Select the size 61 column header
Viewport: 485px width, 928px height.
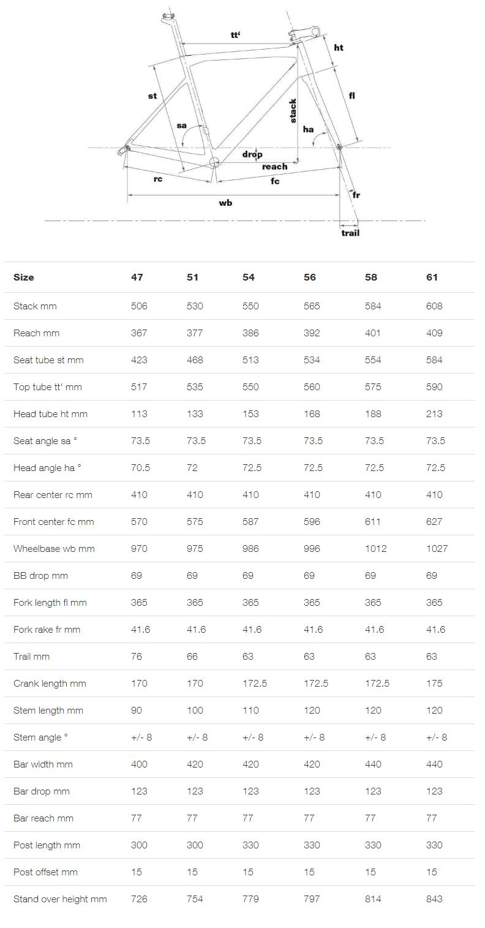[432, 277]
